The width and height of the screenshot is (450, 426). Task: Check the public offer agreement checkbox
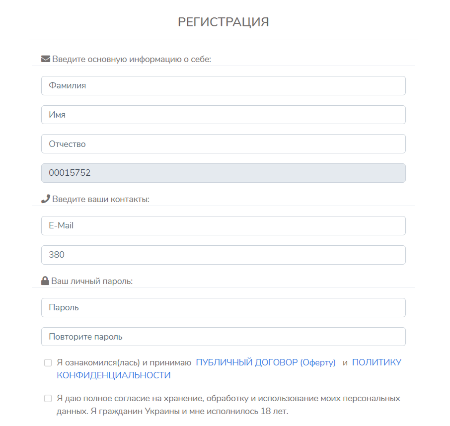(48, 362)
